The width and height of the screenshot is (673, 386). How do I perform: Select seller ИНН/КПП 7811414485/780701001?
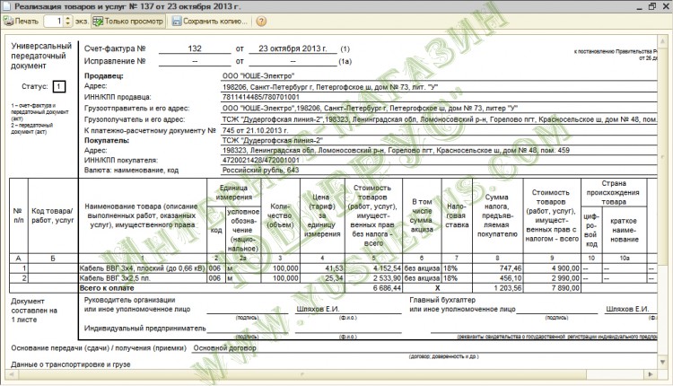[260, 97]
